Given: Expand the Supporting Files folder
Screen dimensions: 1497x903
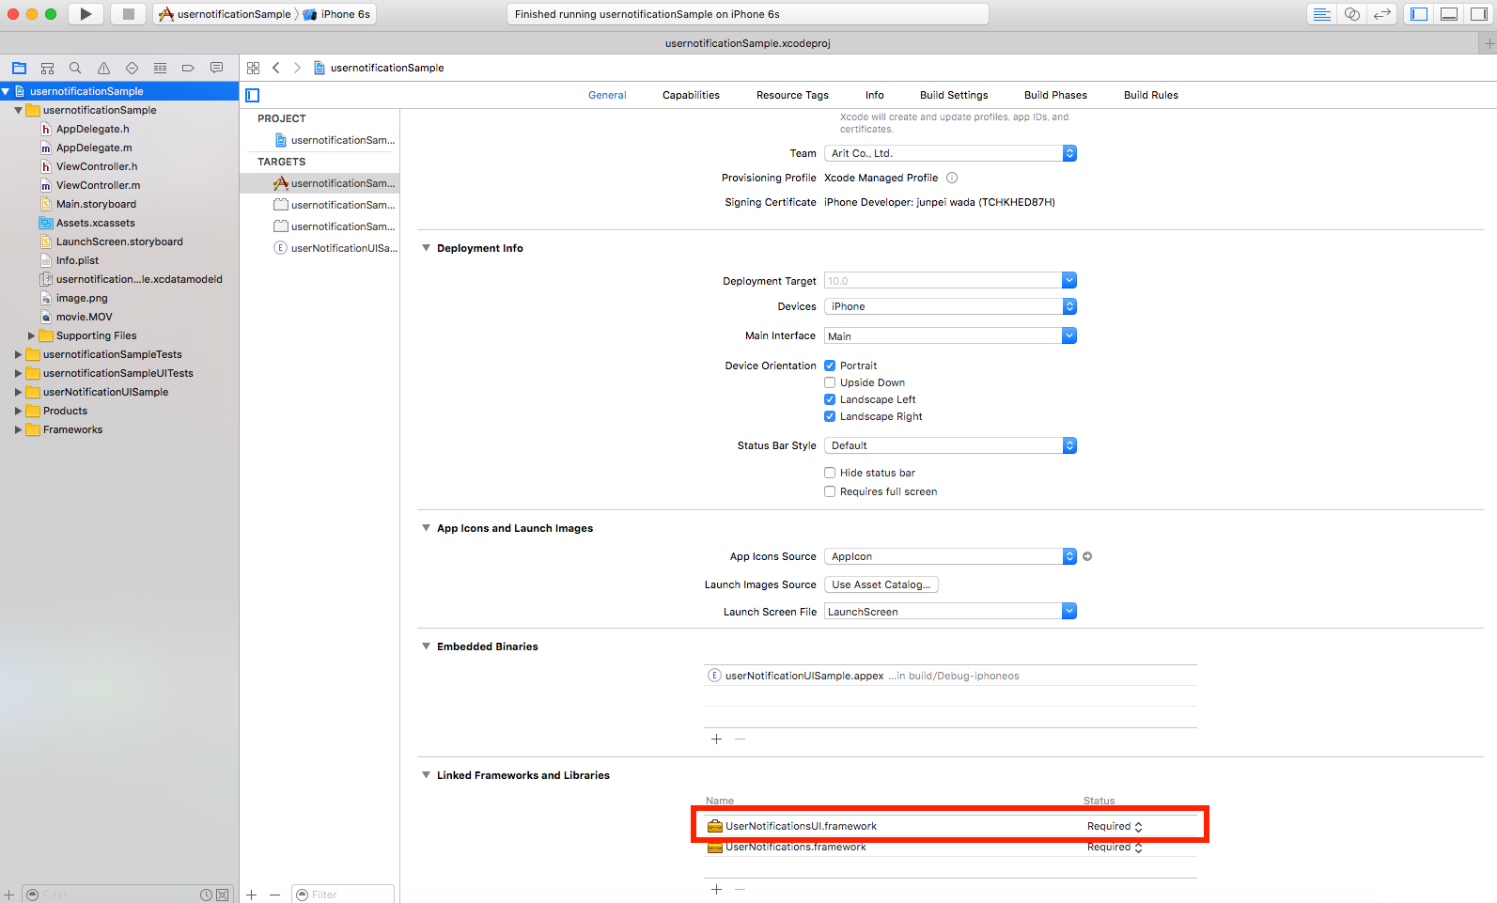Looking at the screenshot, I should [x=31, y=335].
